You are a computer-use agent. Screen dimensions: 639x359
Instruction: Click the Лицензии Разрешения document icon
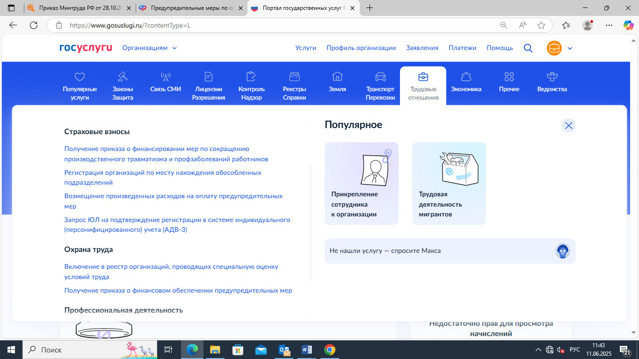[209, 77]
